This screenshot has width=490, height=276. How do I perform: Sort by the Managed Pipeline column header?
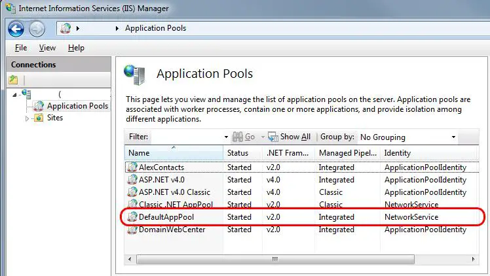coord(347,153)
